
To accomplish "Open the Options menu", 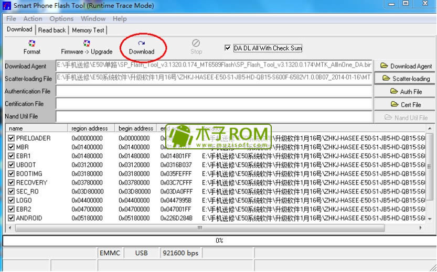I will click(x=61, y=19).
